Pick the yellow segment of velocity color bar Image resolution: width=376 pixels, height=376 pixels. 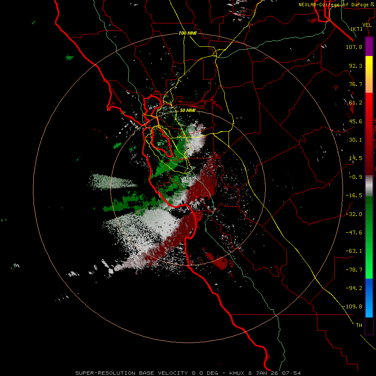[x=369, y=63]
